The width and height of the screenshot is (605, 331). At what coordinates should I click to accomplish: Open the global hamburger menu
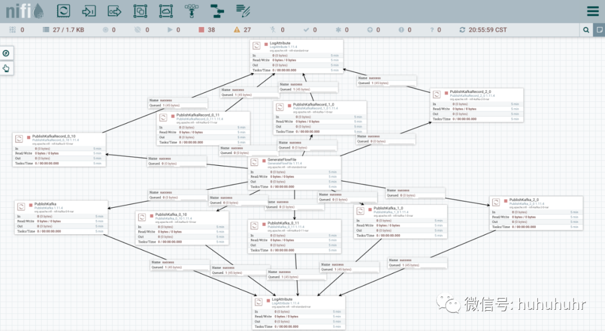pyautogui.click(x=593, y=11)
